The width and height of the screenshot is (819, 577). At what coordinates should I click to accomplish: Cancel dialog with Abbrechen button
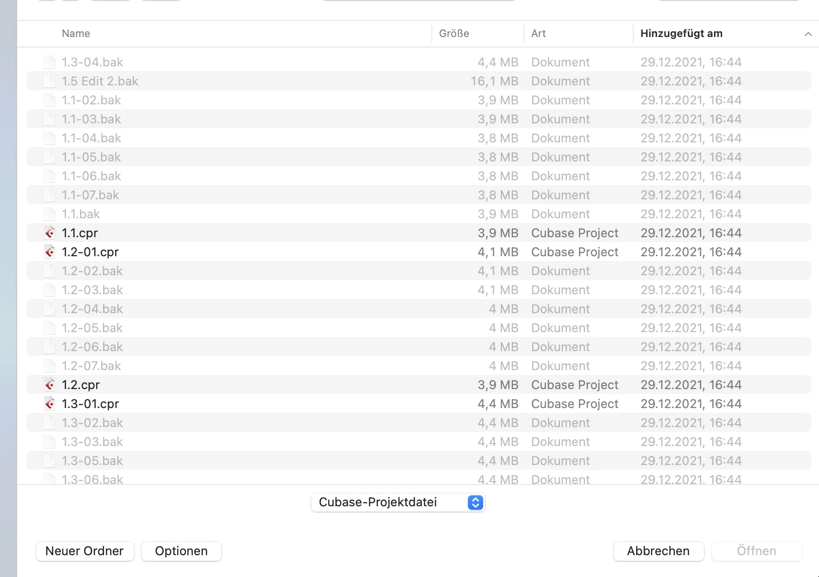(658, 551)
